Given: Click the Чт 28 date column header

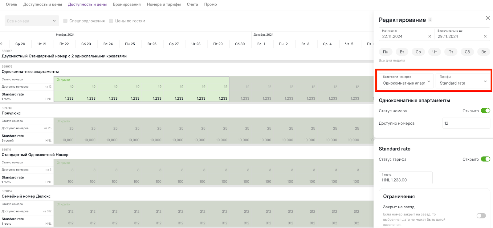Looking at the screenshot, I should pos(196,44).
